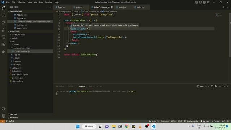Toggle the primary side bar layout icon
Screen dimensions: 231x130
[x=196, y=2]
